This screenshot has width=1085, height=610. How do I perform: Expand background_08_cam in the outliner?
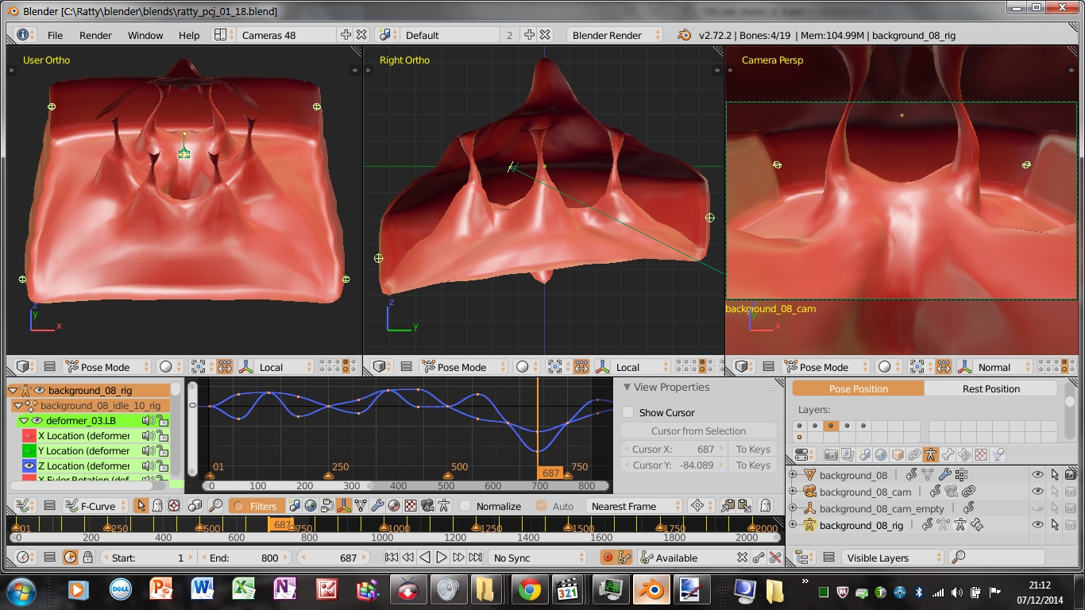click(792, 492)
